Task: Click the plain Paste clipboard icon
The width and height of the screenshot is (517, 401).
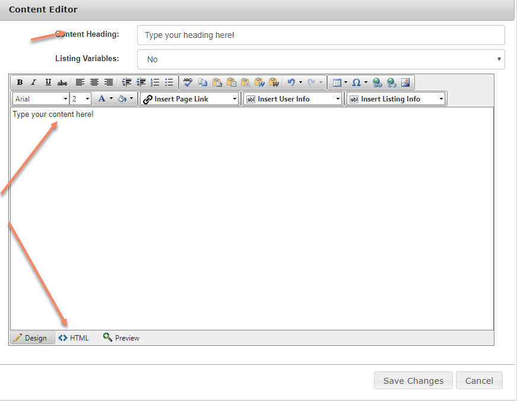Action: tap(217, 82)
